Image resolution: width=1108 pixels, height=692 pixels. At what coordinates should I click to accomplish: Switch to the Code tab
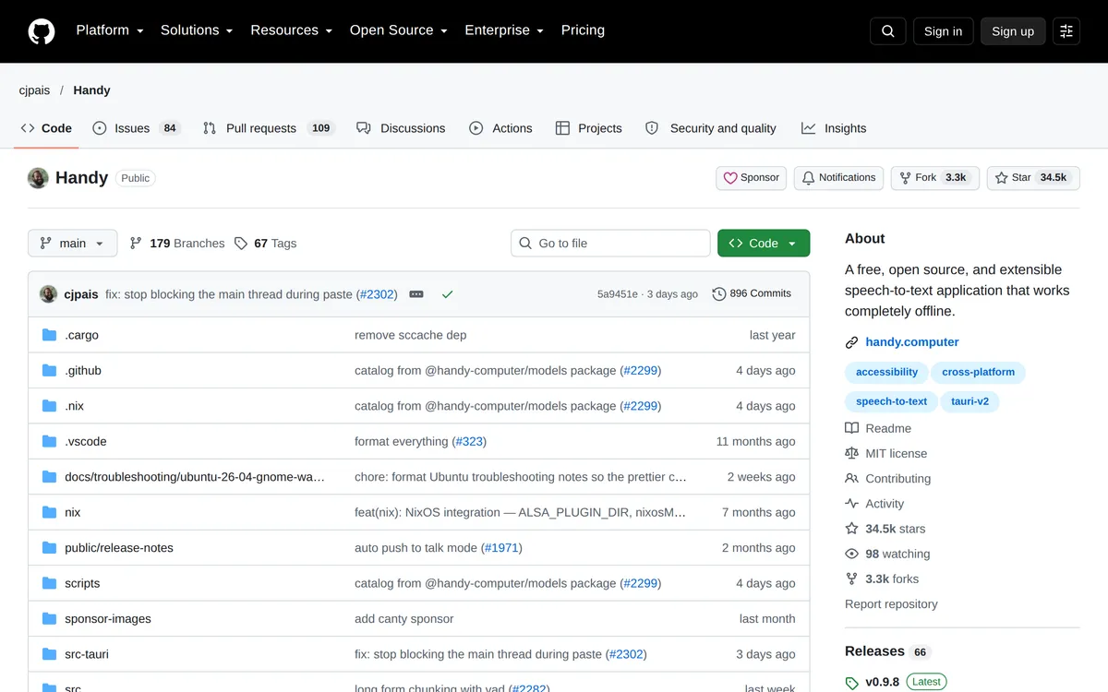tap(46, 128)
